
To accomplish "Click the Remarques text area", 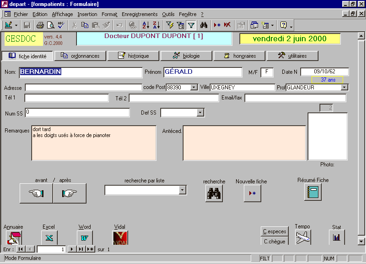I will pos(94,143).
